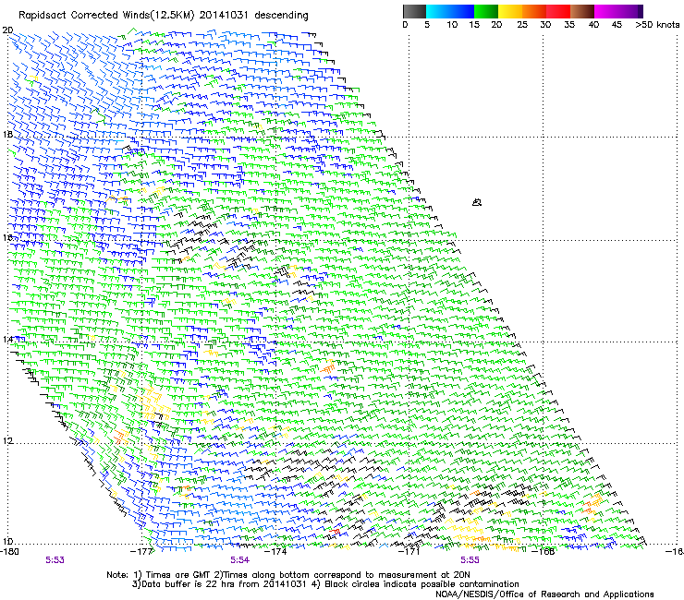Image resolution: width=684 pixels, height=600 pixels.
Task: Click the latitude label "18" on the left axis
Action: pos(7,135)
